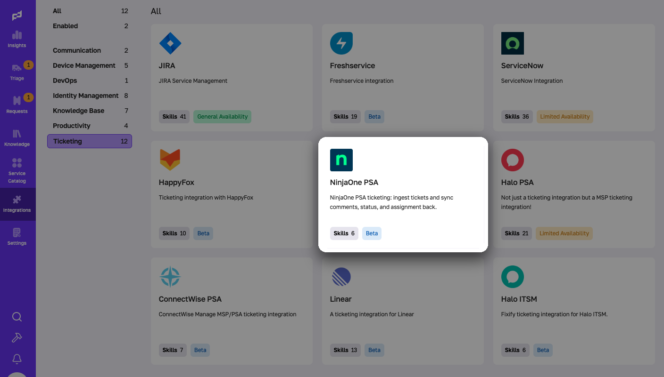Viewport: 664px width, 377px height.
Task: Click the hammer tools icon
Action: [x=17, y=338]
